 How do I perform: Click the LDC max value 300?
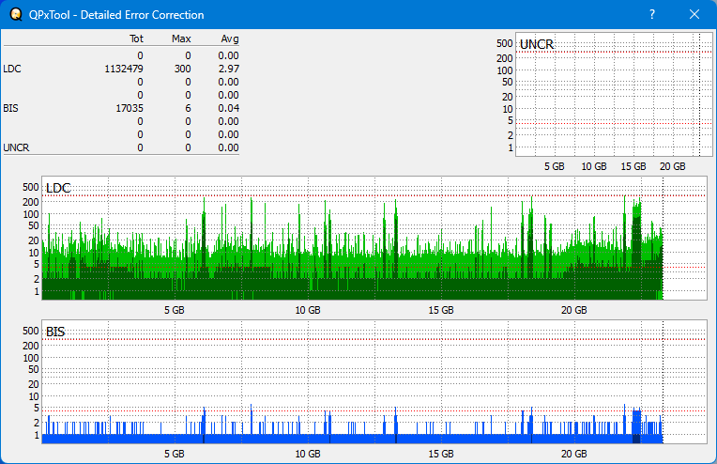point(182,69)
